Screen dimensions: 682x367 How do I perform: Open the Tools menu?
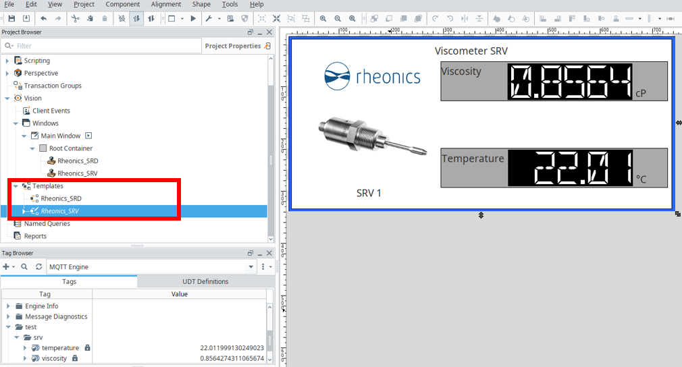[x=230, y=4]
